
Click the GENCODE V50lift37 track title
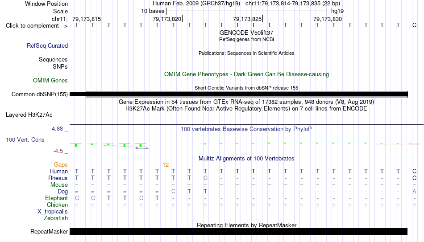(246, 33)
